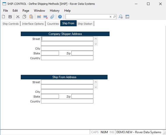
Task: Click the insert row icon
Action: click(39, 17)
